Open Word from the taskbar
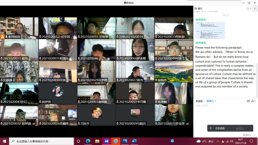The width and height of the screenshot is (258, 145). (x=134, y=141)
